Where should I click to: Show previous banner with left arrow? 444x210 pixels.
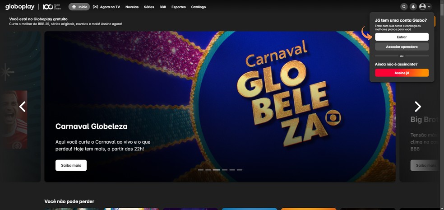click(x=23, y=107)
